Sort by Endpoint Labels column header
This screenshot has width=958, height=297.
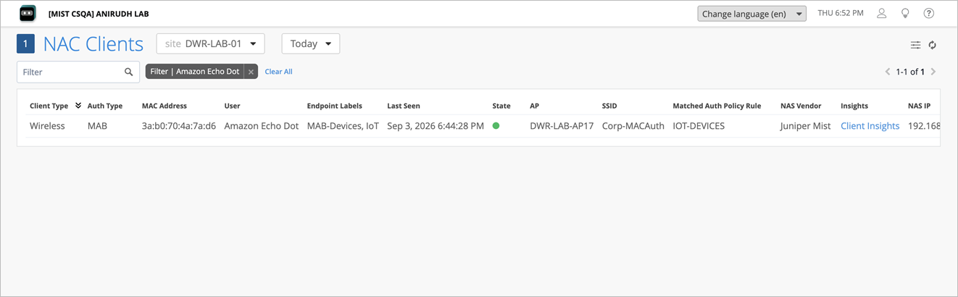coord(334,106)
